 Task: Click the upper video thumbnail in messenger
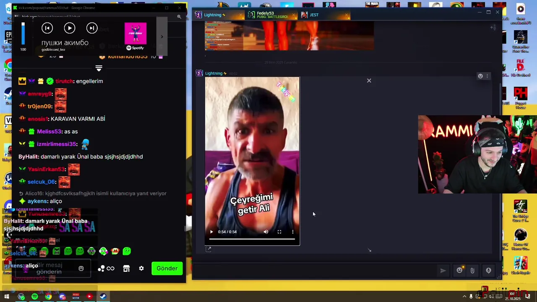289,36
